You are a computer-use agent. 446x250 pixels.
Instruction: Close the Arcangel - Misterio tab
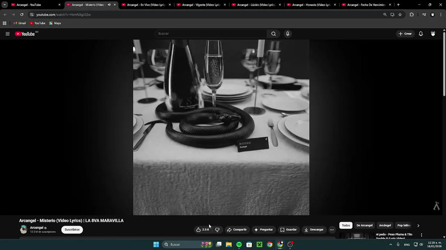pos(115,5)
